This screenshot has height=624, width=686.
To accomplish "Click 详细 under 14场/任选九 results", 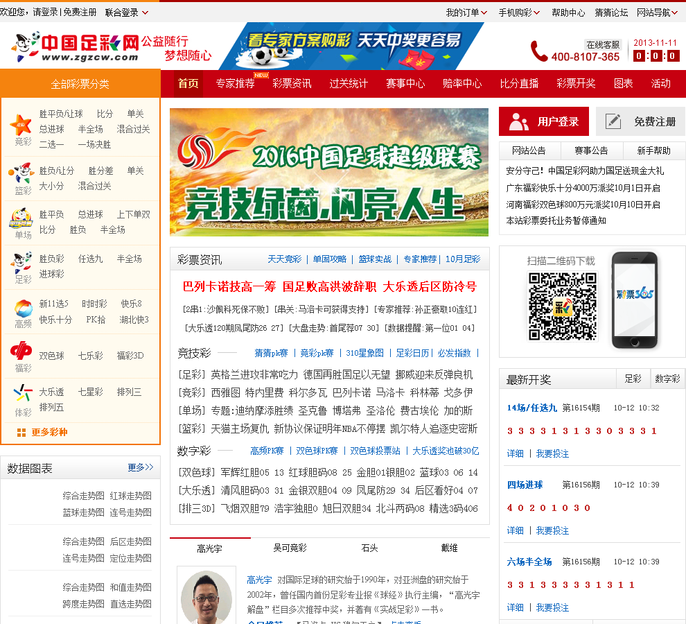I will click(x=516, y=453).
